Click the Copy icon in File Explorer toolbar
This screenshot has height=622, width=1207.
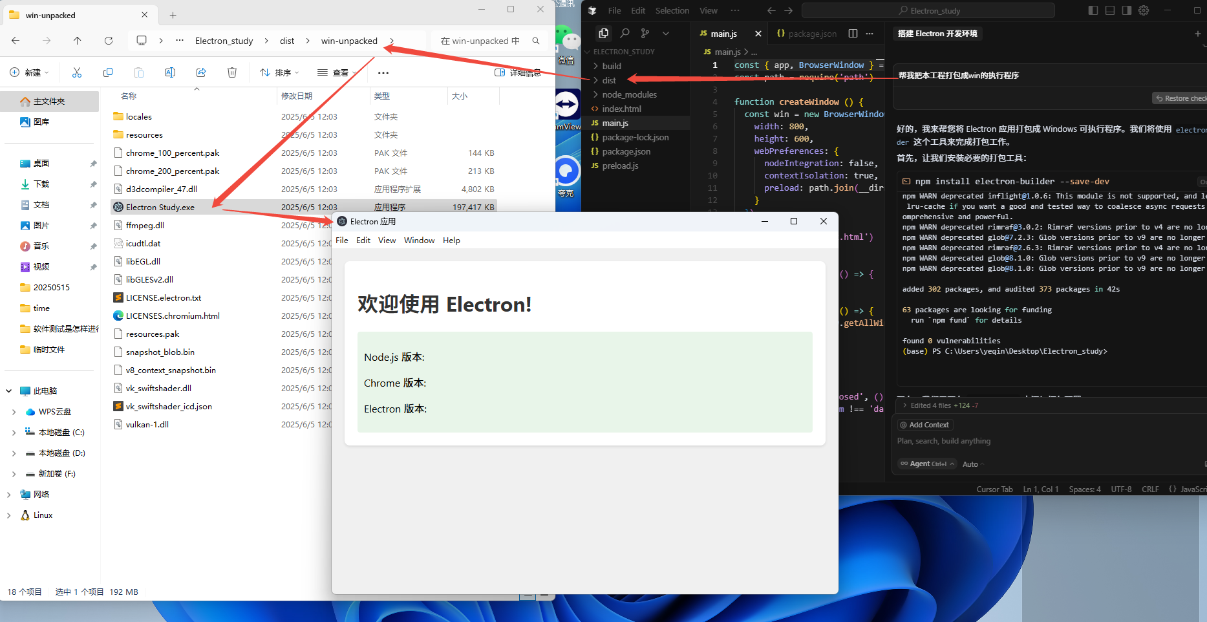pos(108,72)
